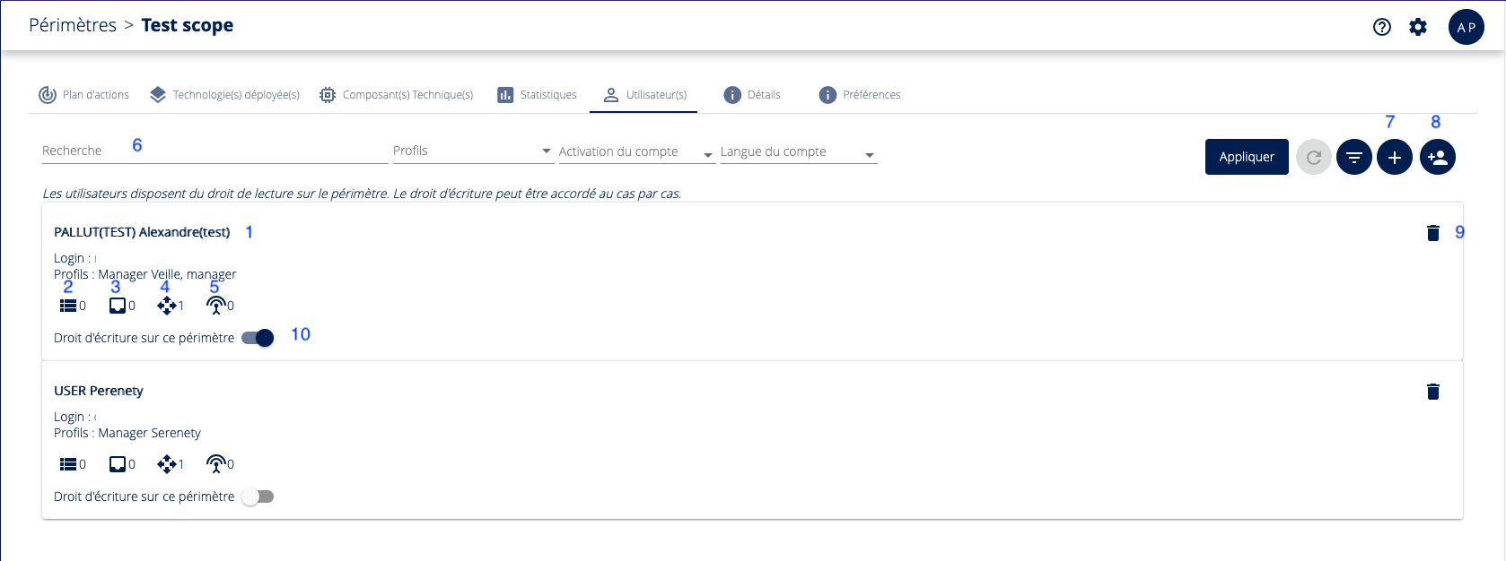This screenshot has height=561, width=1506.
Task: Switch to the Statistiques tab
Action: pyautogui.click(x=538, y=95)
